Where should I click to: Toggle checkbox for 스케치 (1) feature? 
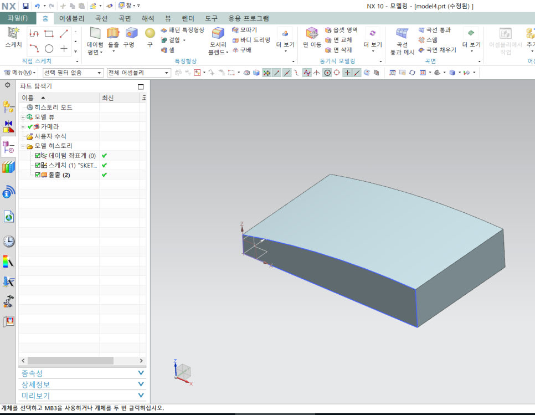coord(38,165)
